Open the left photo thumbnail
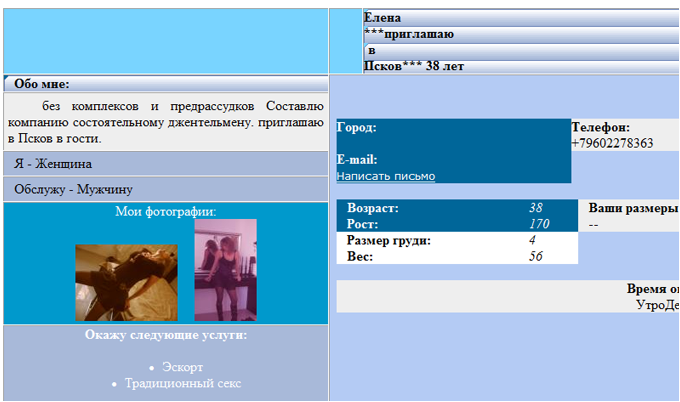Image resolution: width=680 pixels, height=402 pixels. point(126,283)
